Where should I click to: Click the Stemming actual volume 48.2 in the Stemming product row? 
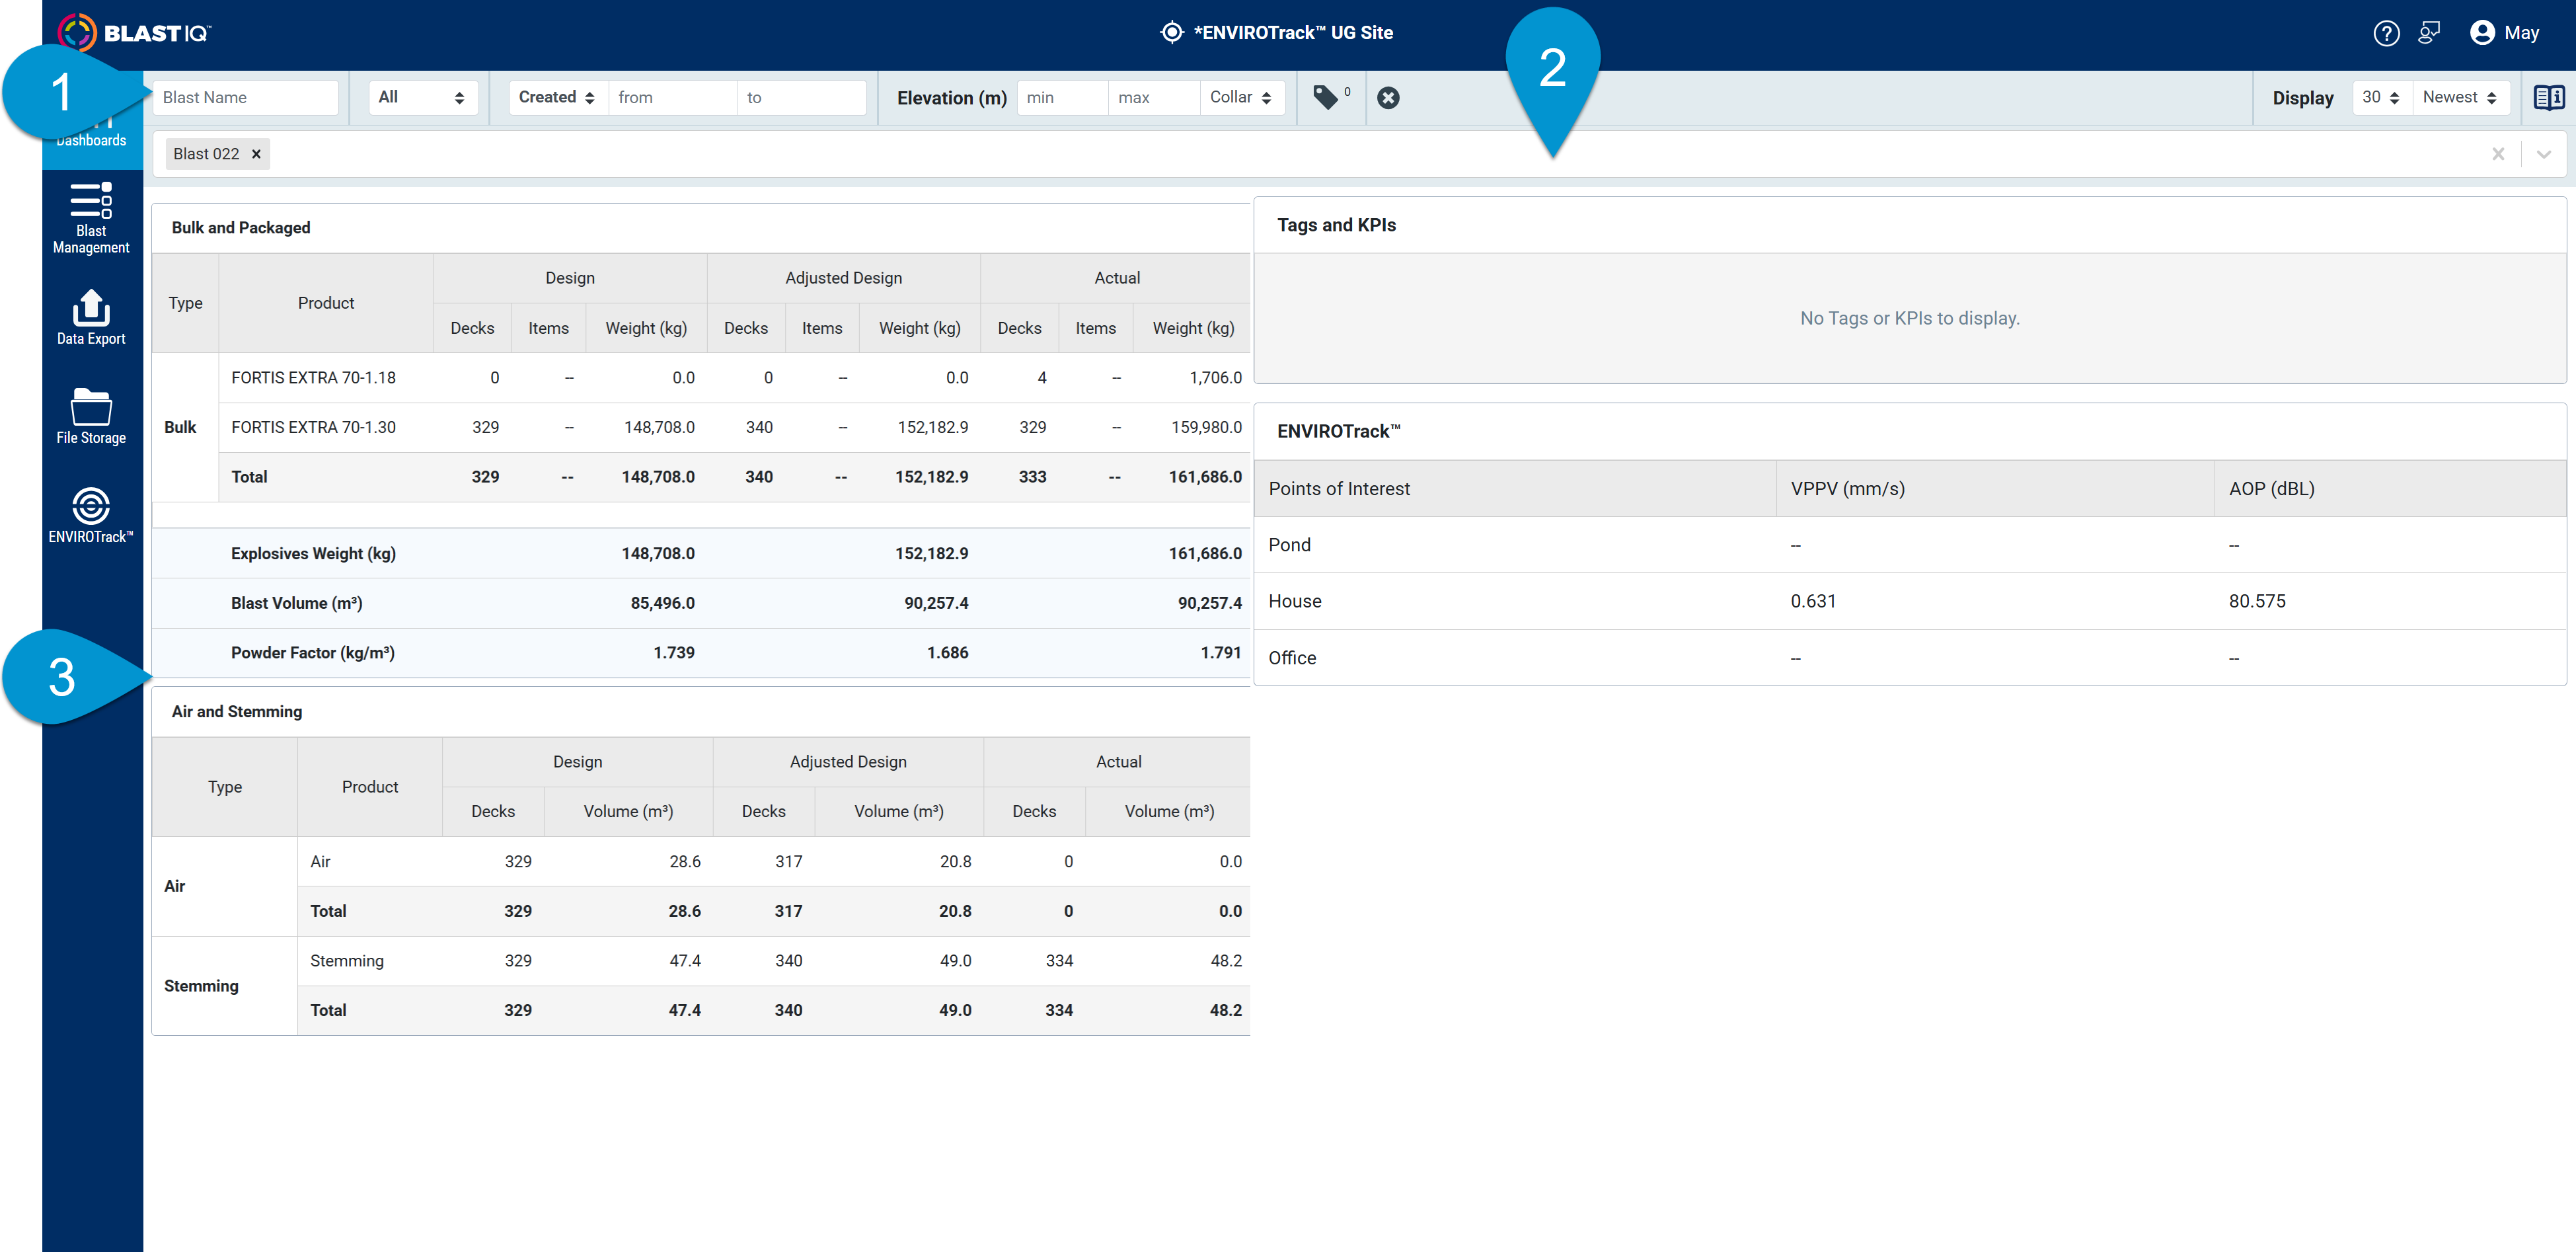(x=1225, y=961)
